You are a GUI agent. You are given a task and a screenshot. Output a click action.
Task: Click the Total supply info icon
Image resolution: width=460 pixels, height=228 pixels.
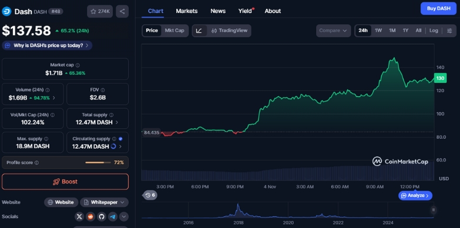pyautogui.click(x=111, y=115)
